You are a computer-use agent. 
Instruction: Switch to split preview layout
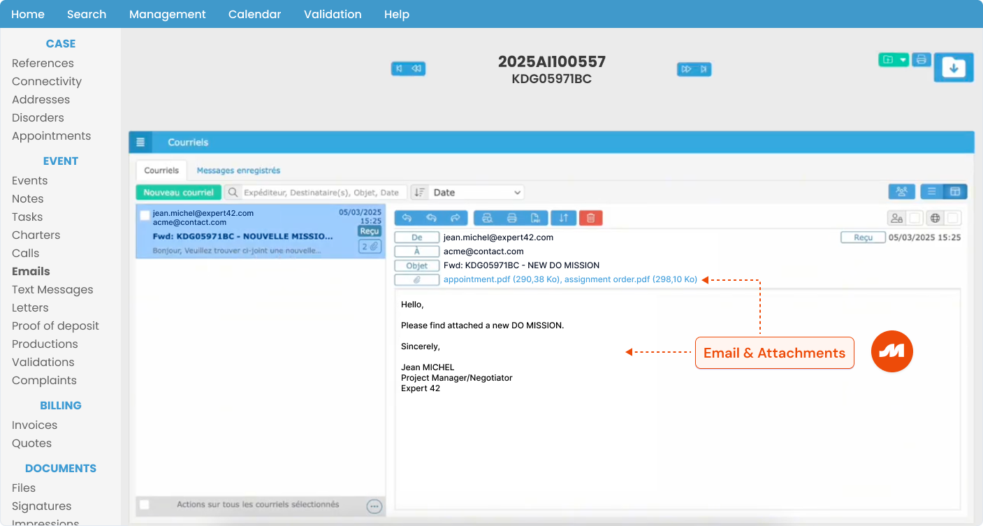tap(955, 191)
